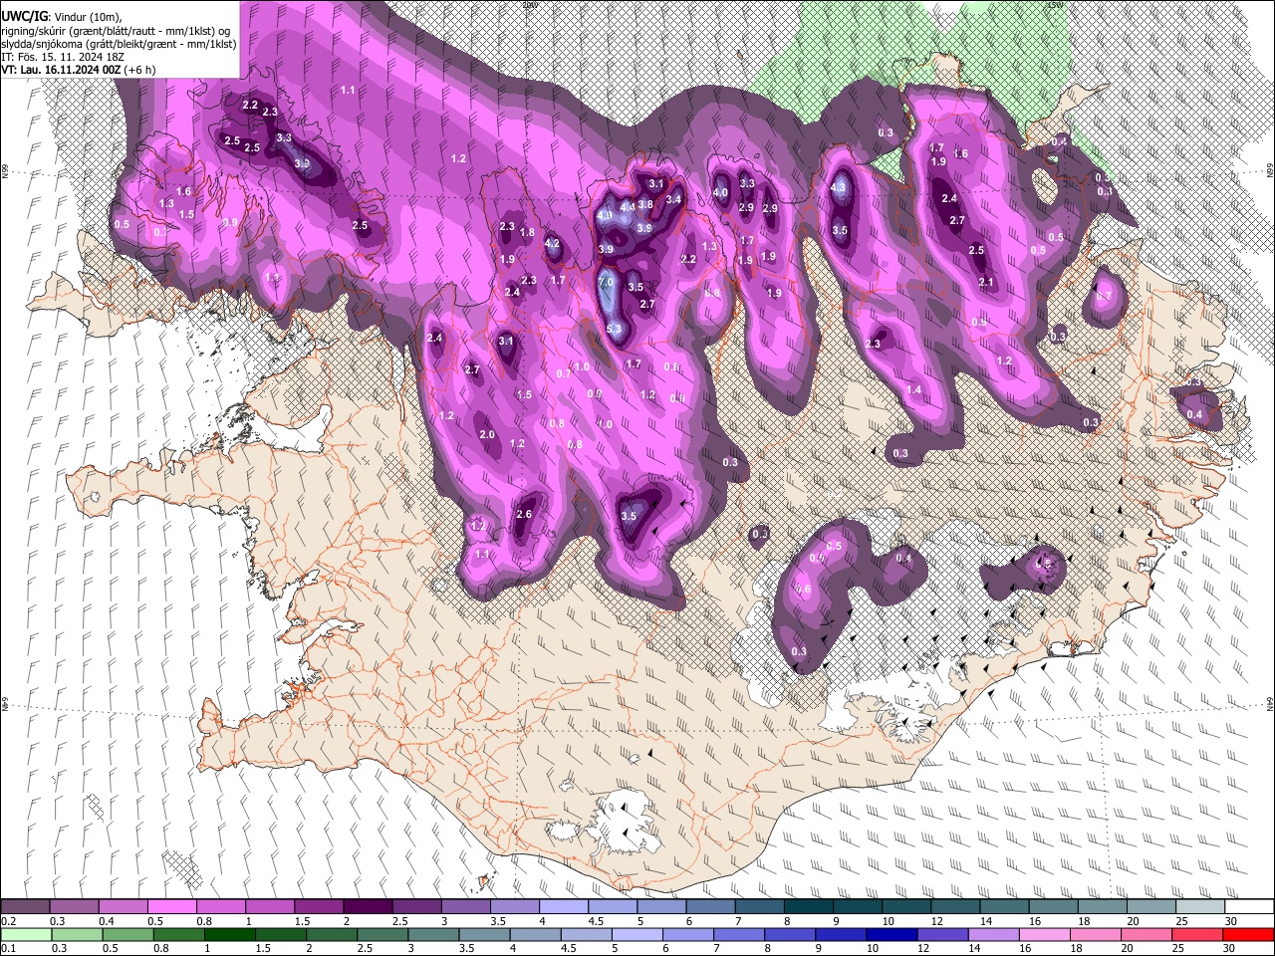Viewport: 1275px width, 956px height.
Task: Click bright red lower legend swatch above 30
Action: click(1247, 935)
